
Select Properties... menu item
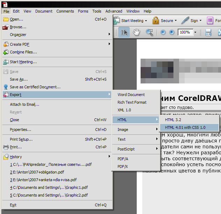(57, 130)
